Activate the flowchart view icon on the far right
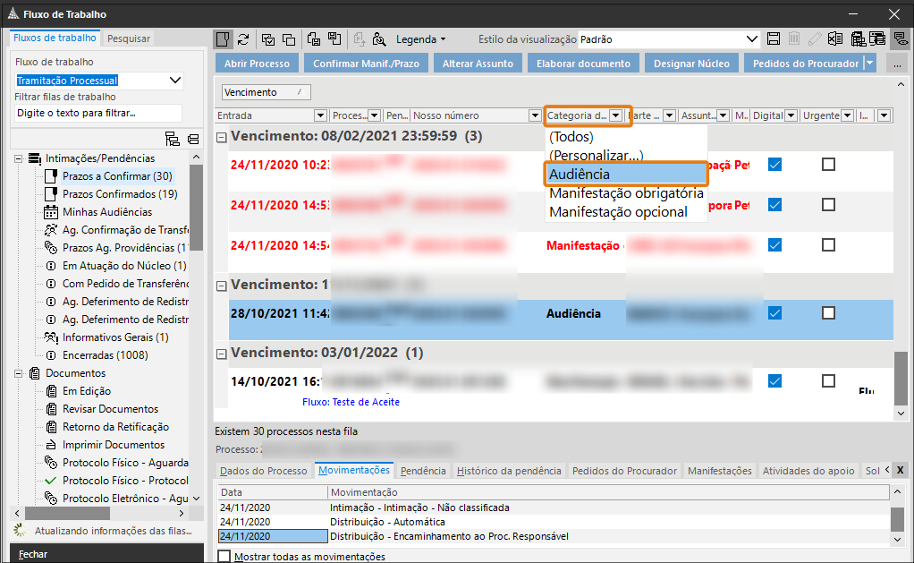This screenshot has width=914, height=563. pyautogui.click(x=899, y=39)
